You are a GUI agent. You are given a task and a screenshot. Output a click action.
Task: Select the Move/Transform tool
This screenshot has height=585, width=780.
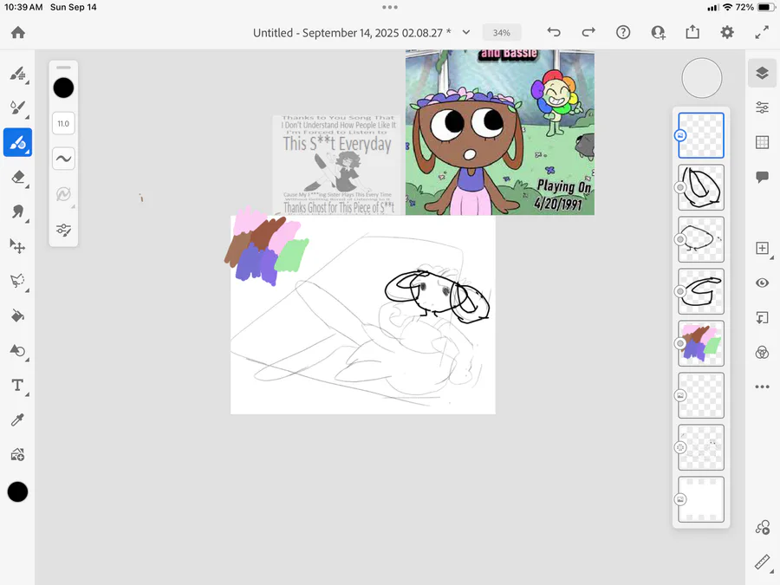[18, 246]
